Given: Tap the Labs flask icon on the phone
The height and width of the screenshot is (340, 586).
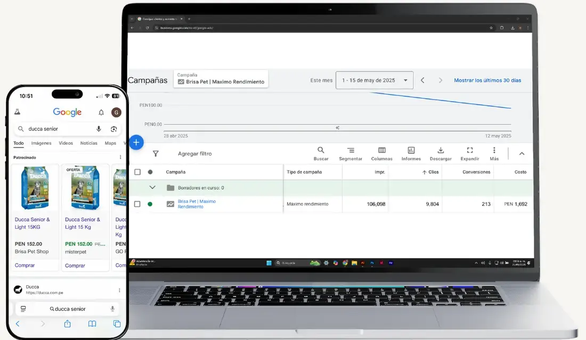Looking at the screenshot, I should 18,112.
